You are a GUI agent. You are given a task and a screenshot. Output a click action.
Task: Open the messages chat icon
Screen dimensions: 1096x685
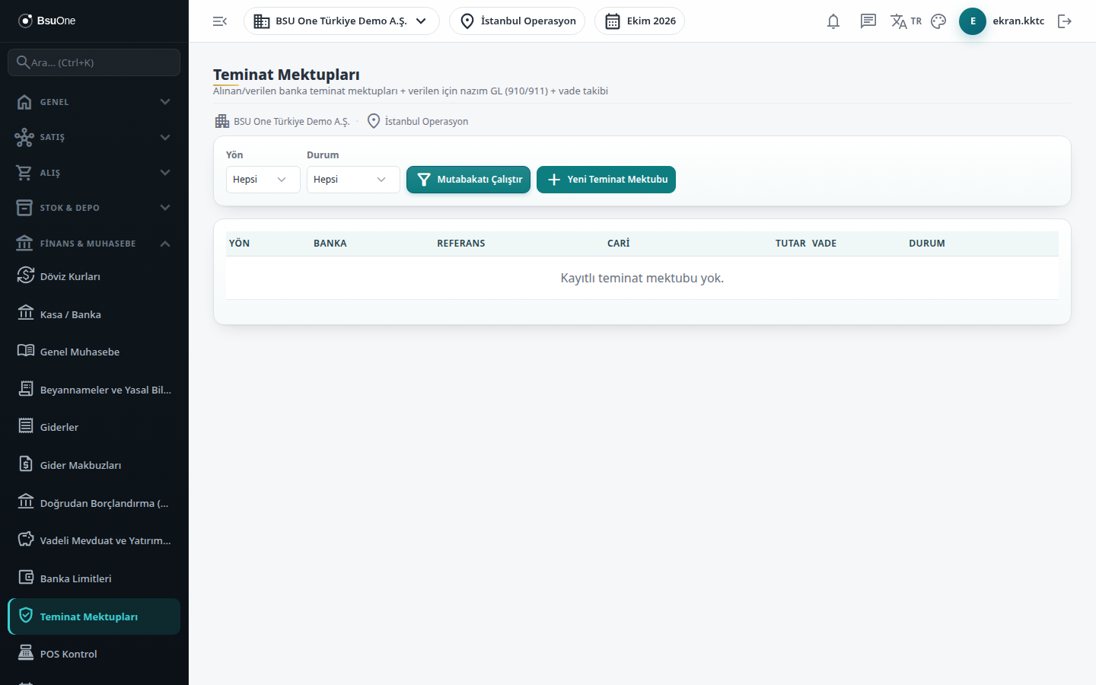868,21
